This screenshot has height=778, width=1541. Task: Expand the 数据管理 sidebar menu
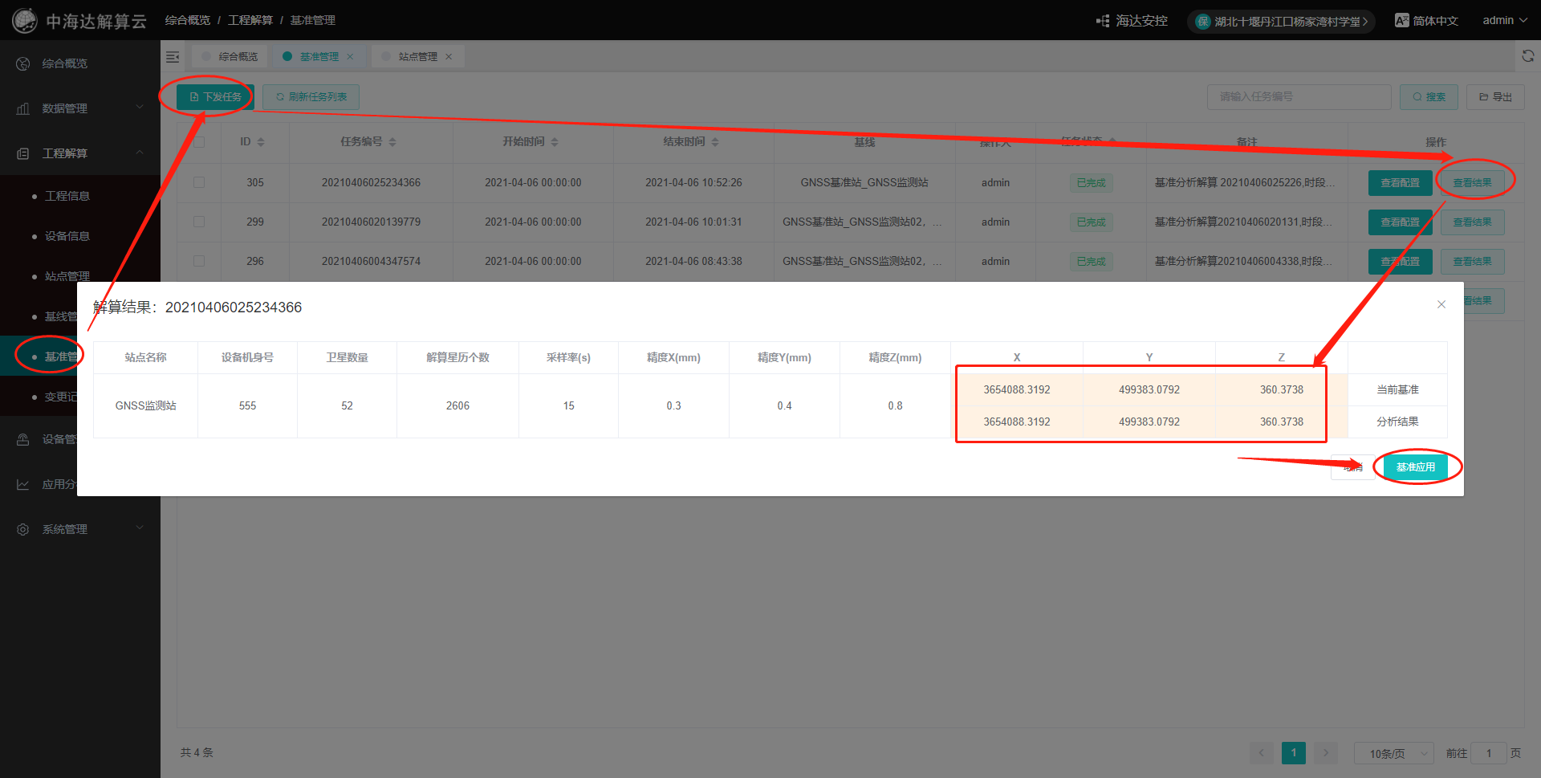point(80,108)
